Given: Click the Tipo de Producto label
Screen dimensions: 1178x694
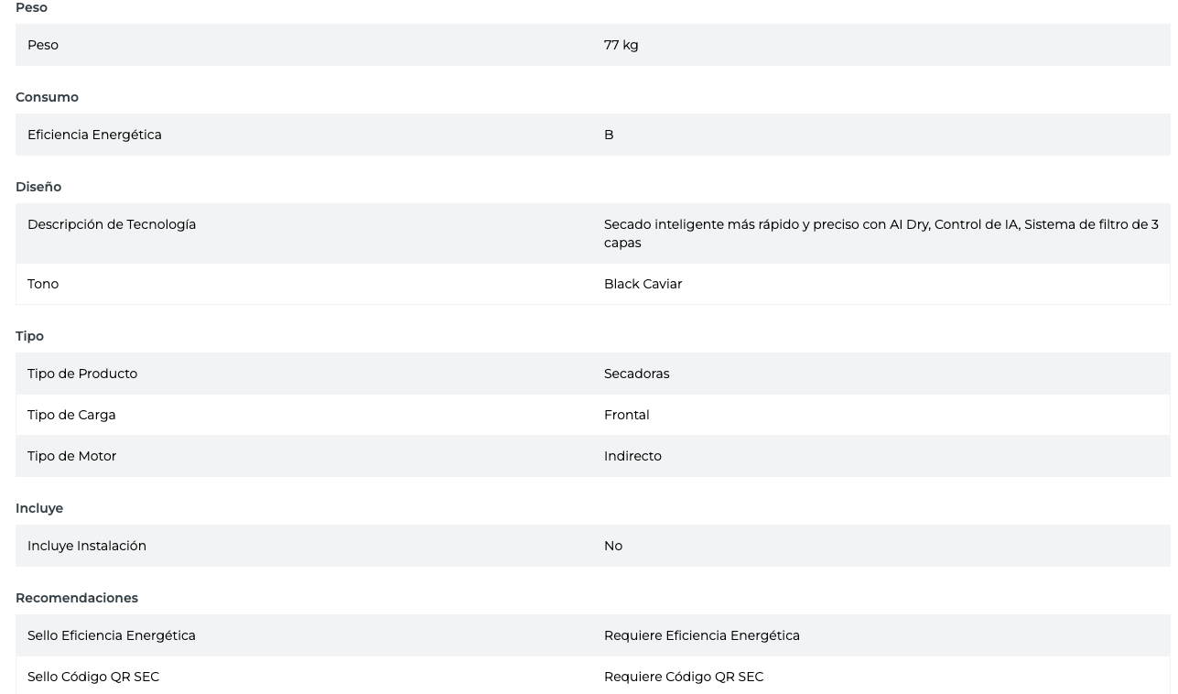Looking at the screenshot, I should click(82, 374).
